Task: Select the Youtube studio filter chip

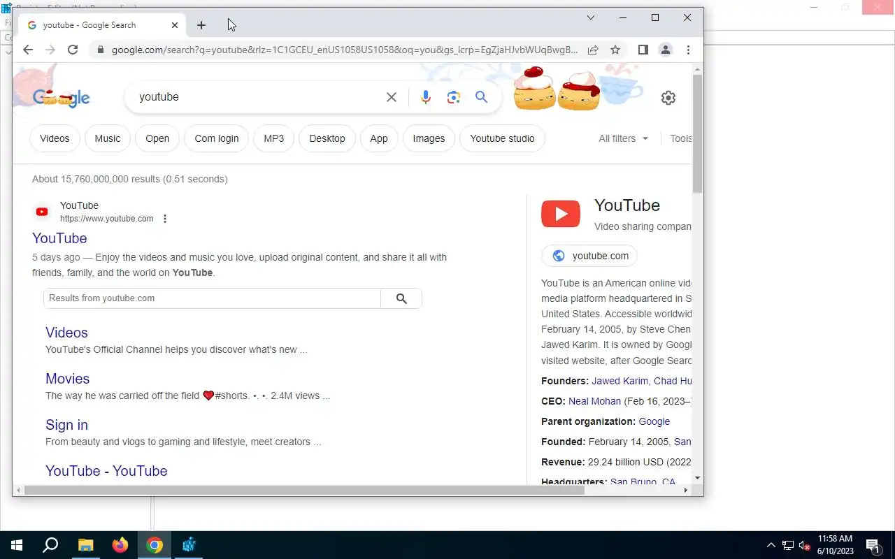Action: click(x=502, y=138)
